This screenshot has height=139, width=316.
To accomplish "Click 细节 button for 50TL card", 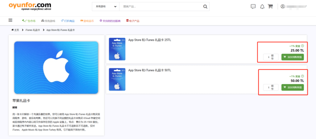I will coord(271,87).
